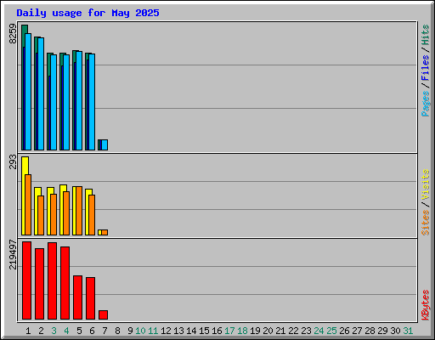435x340 pixels.
Task: Click the 219497 axis maximum label
Action: coord(13,254)
